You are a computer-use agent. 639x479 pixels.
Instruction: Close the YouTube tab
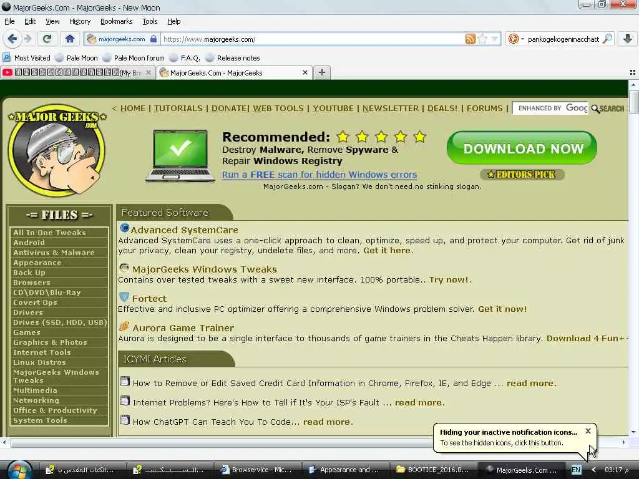click(x=149, y=72)
